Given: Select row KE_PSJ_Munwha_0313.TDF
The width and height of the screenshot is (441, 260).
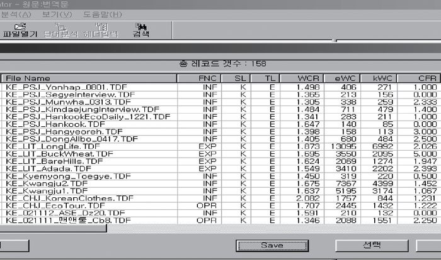Looking at the screenshot, I should tap(220, 102).
